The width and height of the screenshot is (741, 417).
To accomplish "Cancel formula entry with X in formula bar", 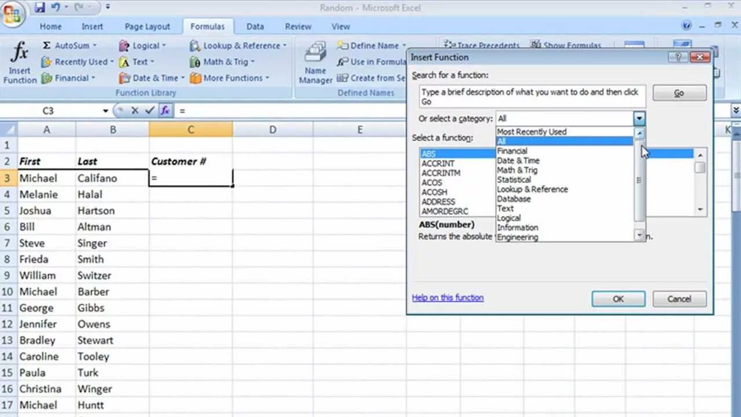I will tap(135, 110).
